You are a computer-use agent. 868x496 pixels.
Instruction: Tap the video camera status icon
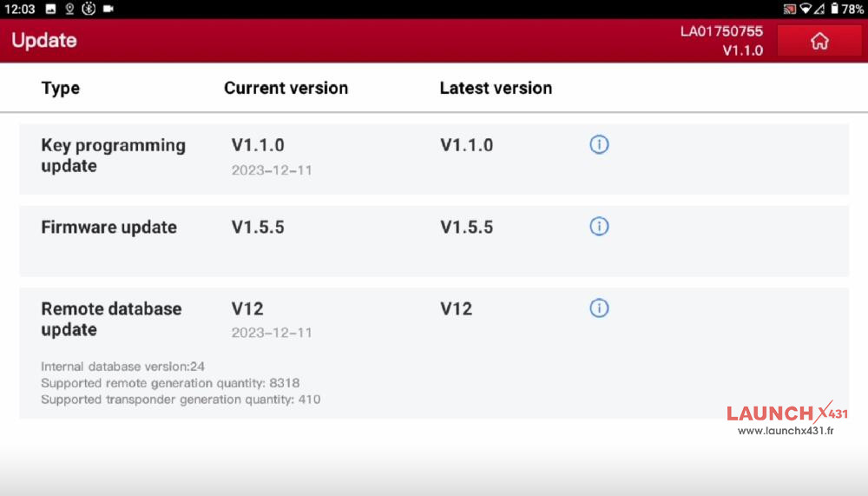click(108, 9)
